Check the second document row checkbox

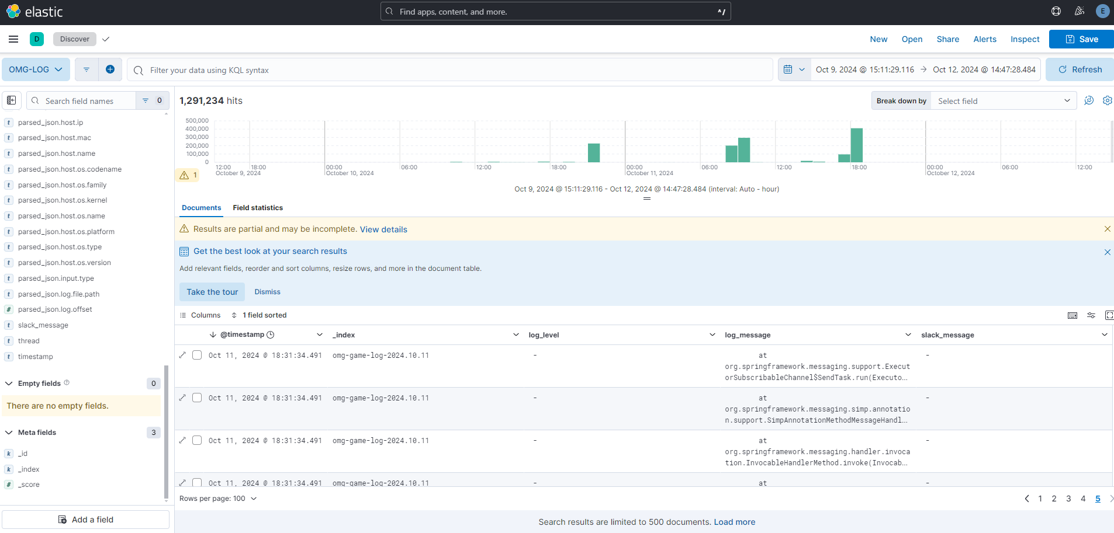pyautogui.click(x=197, y=398)
